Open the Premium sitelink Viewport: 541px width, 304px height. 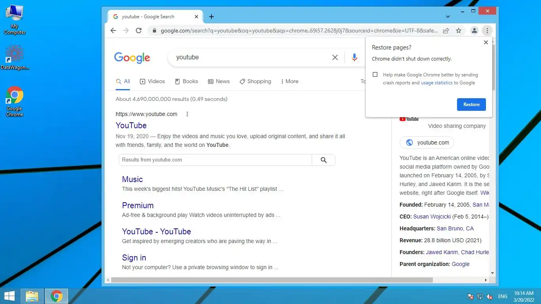pos(138,205)
